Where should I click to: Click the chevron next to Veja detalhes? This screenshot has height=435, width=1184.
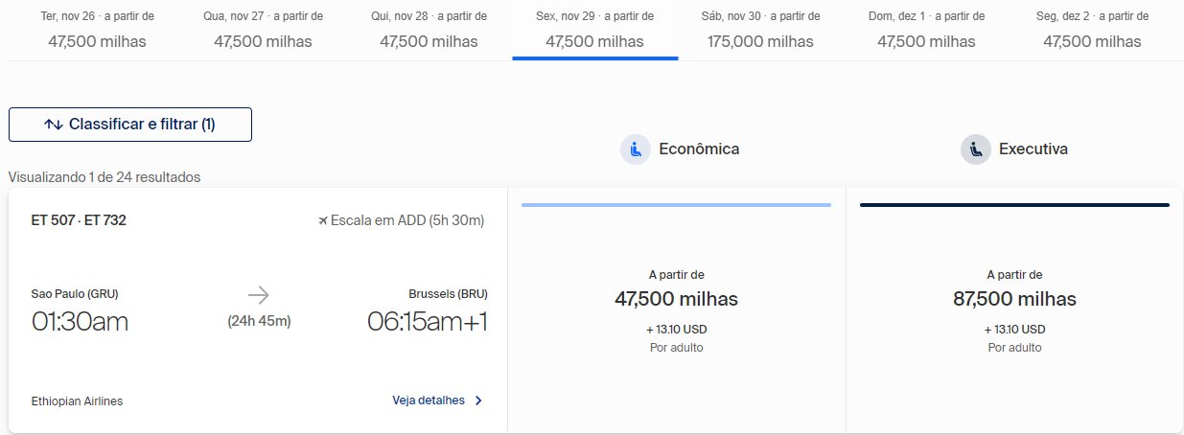pyautogui.click(x=479, y=401)
